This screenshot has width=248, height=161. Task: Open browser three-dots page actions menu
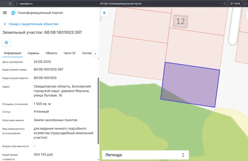220,3
